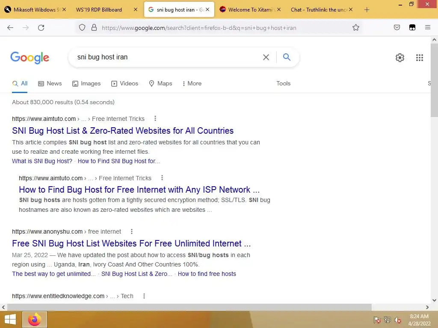This screenshot has height=328, width=438.
Task: Open 'What is SNI Bug Host?' sitelink
Action: (42, 161)
